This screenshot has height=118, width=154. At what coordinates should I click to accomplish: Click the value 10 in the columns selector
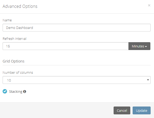pos(9,80)
